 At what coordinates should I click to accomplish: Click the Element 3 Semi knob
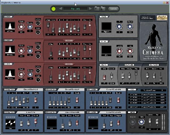pos(38,80)
